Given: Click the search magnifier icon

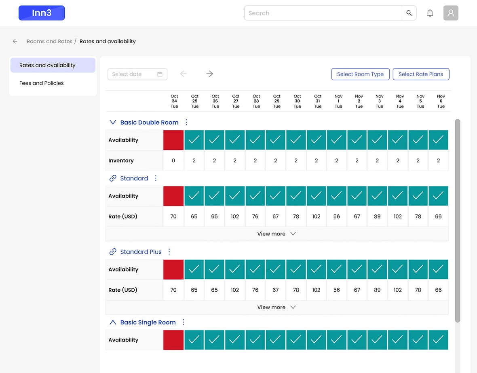Looking at the screenshot, I should tap(409, 13).
